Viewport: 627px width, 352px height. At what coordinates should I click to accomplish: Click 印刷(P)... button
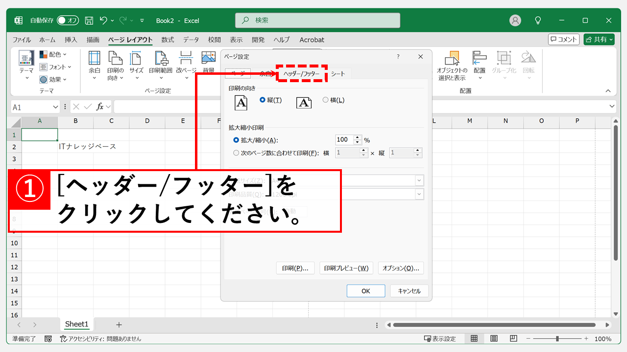click(295, 268)
